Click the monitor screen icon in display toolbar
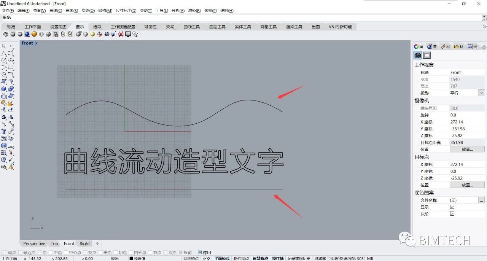 tap(128, 34)
